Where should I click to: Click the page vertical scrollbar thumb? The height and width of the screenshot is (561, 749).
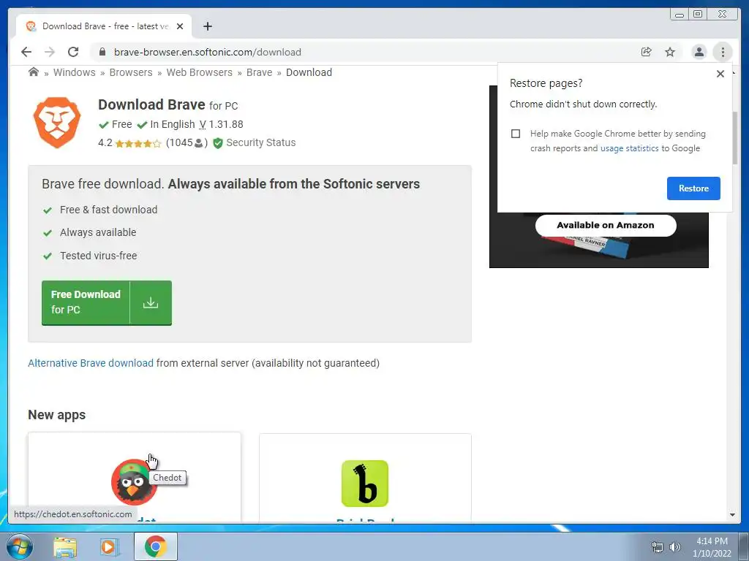pos(735,137)
